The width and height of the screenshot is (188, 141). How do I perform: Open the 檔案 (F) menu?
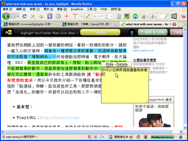point(8,9)
